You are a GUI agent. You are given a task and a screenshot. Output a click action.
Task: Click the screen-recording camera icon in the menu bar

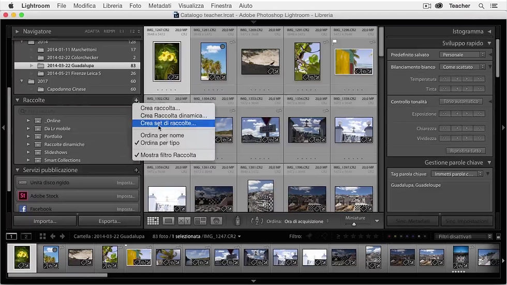(427, 6)
